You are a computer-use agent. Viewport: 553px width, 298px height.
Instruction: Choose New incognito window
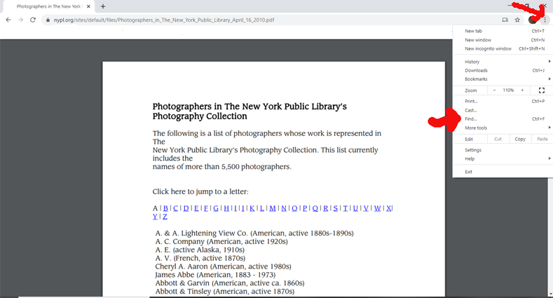click(488, 48)
